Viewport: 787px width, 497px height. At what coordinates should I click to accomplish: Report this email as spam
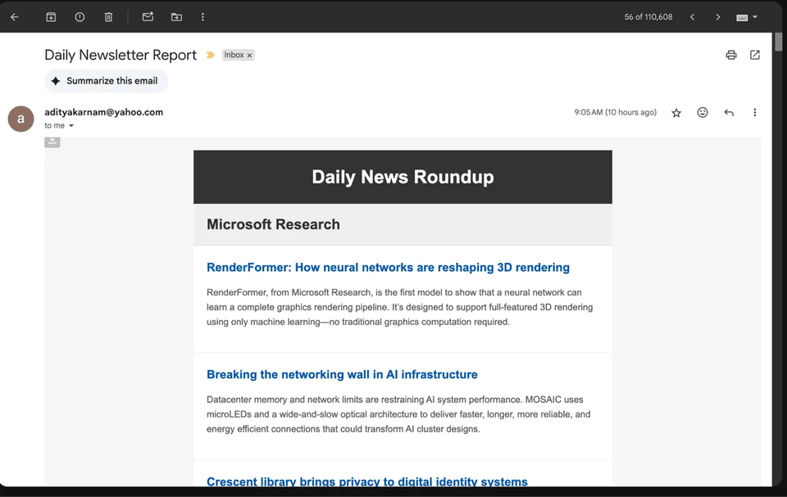80,16
